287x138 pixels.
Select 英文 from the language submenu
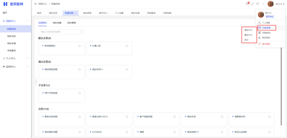pyautogui.click(x=246, y=40)
